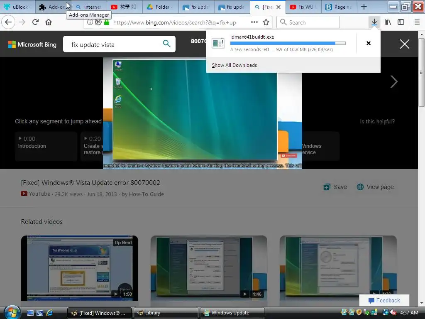Save the video with Save button
This screenshot has height=319, width=425.
click(x=335, y=187)
